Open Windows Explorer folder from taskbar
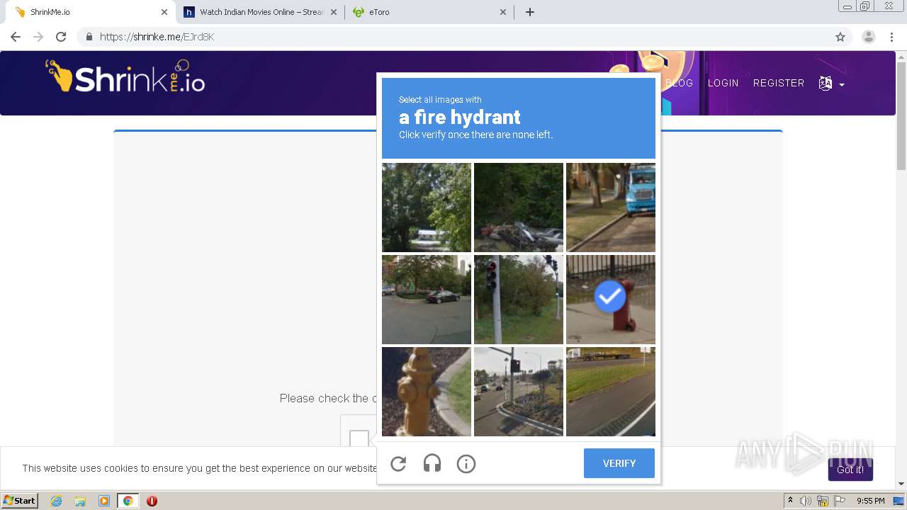 (80, 501)
